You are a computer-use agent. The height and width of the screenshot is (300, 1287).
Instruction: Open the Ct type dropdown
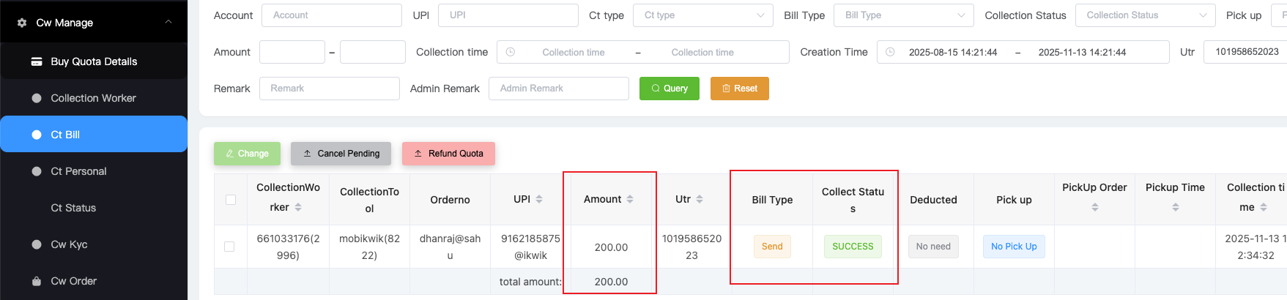click(702, 15)
